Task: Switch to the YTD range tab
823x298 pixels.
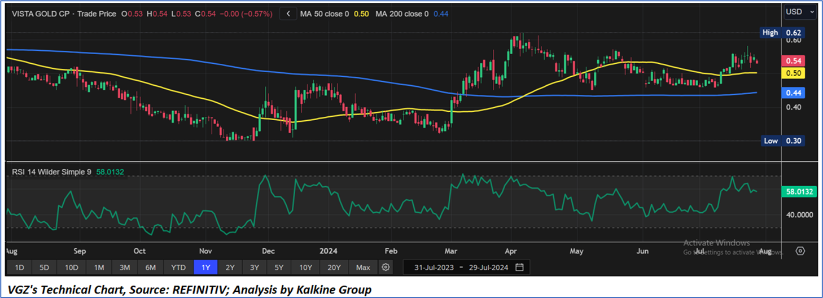Action: tap(178, 267)
